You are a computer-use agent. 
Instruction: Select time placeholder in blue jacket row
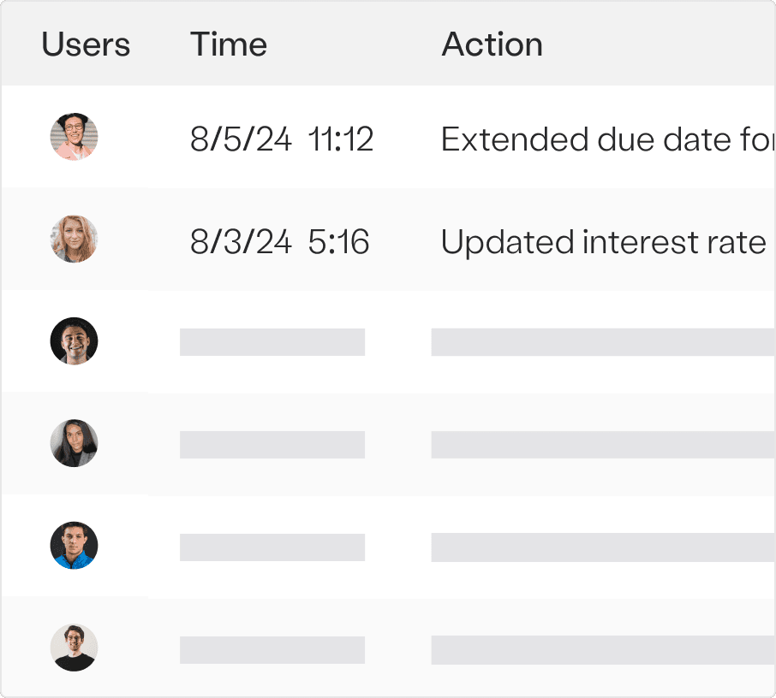point(272,547)
